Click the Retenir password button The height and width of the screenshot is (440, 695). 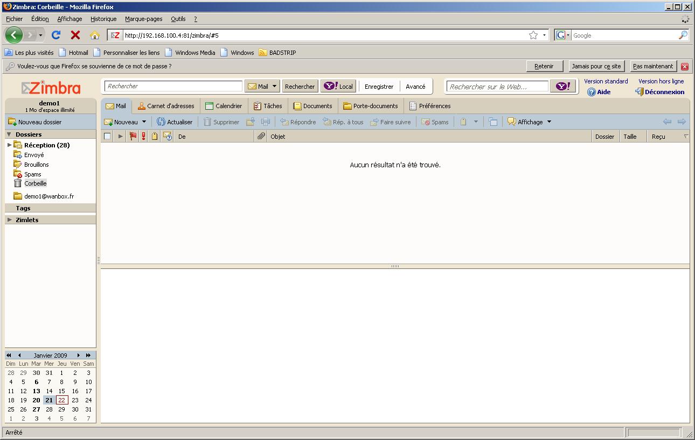click(x=544, y=66)
